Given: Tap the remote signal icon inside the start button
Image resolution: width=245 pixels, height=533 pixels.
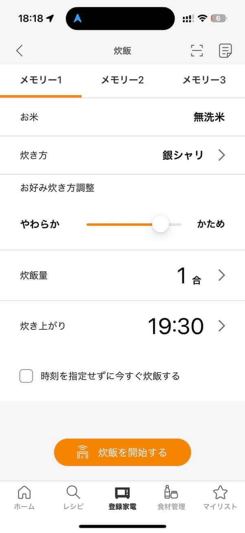Looking at the screenshot, I should (x=83, y=452).
